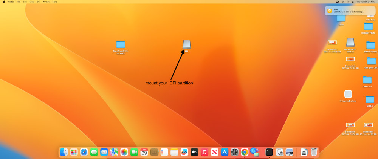Open the OpenCore-0.9.2-RELEASE folder
Viewport: 378px width, 159px height.
point(121,45)
